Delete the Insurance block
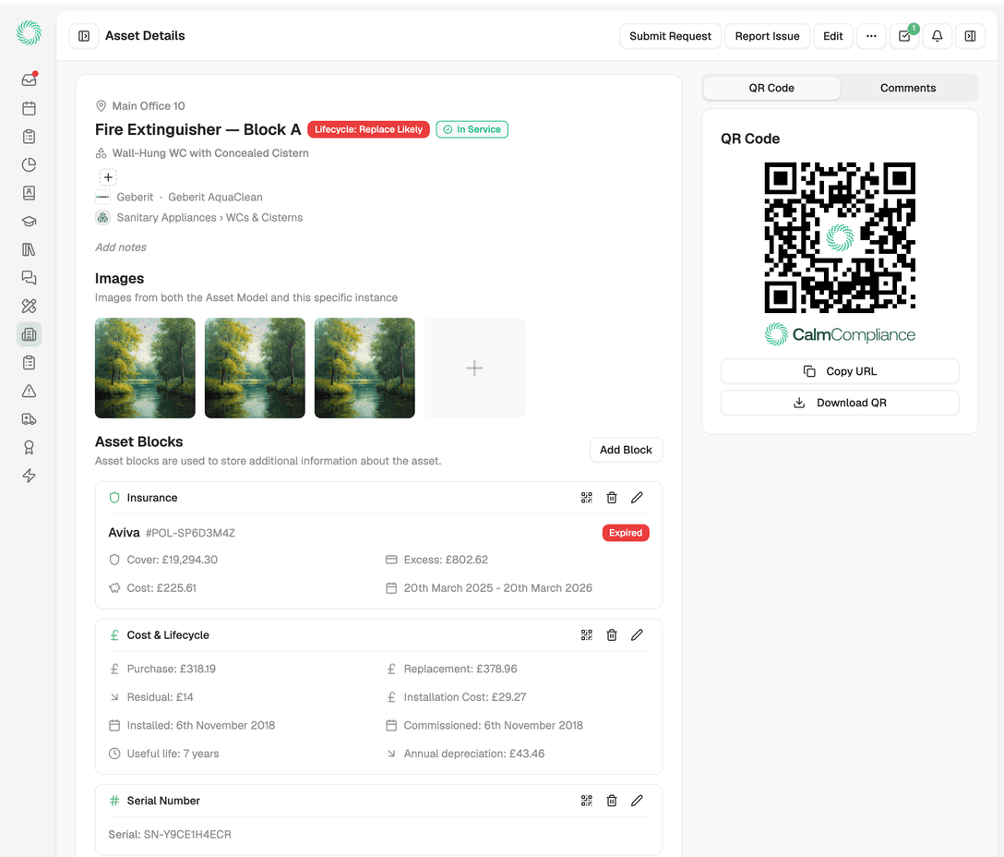This screenshot has width=1004, height=857. pos(612,498)
